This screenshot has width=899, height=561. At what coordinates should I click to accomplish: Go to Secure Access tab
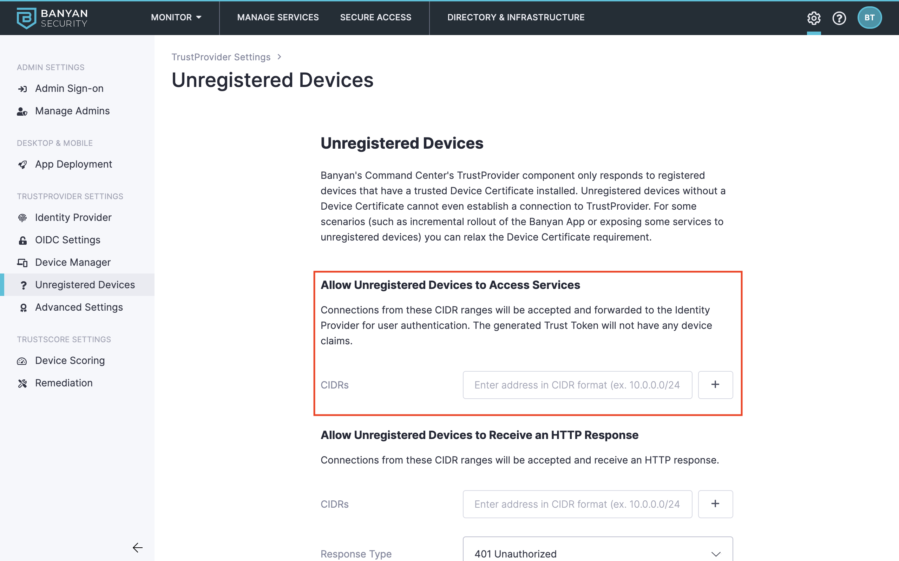tap(375, 18)
